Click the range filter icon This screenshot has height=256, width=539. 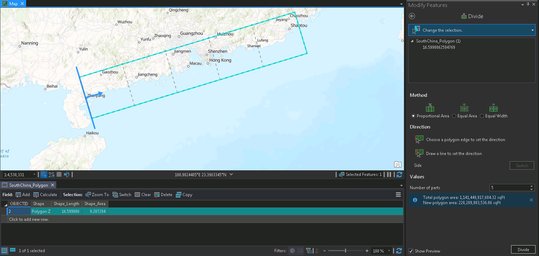coord(300,251)
